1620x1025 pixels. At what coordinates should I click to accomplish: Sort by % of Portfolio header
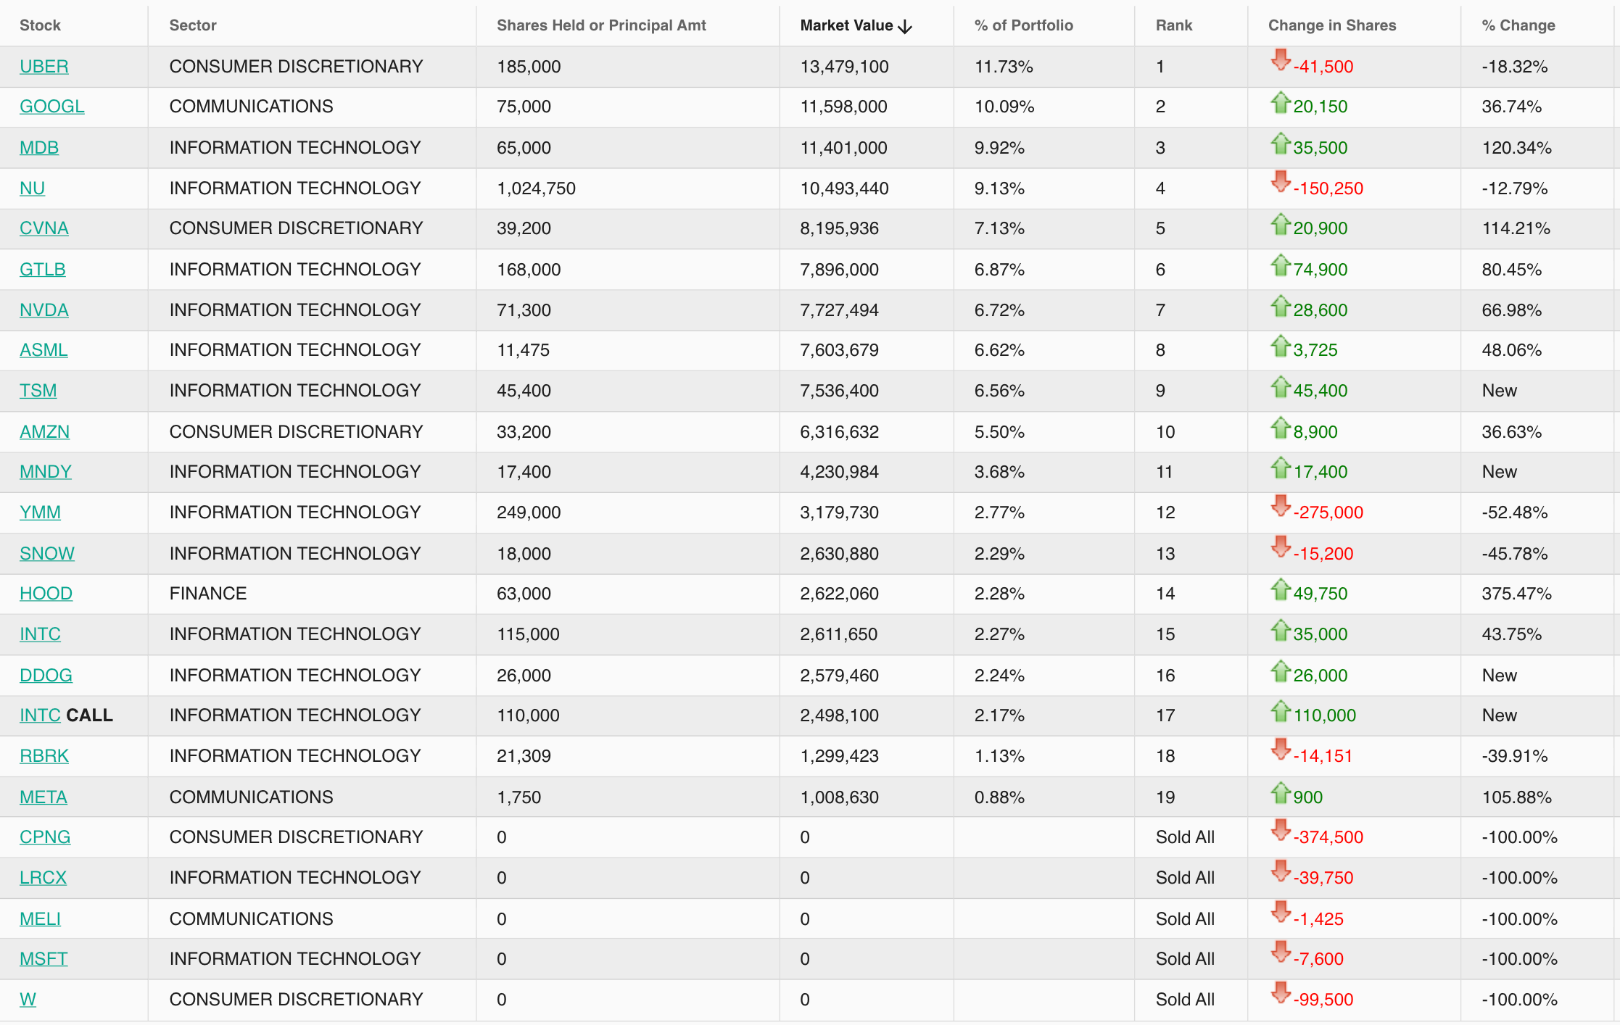pyautogui.click(x=1023, y=25)
